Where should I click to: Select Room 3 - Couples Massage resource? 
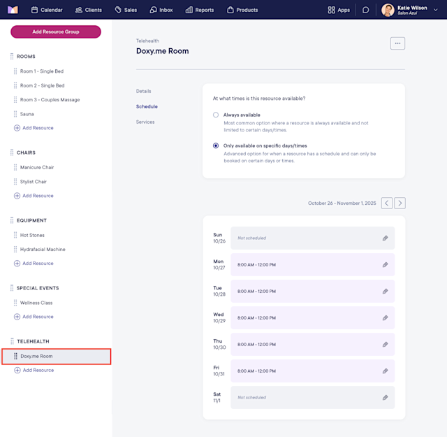(x=50, y=99)
